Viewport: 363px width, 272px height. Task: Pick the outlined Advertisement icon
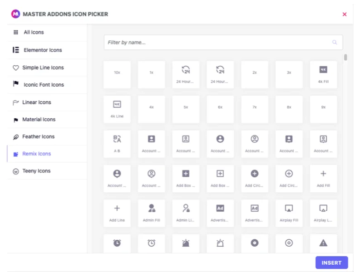(255, 213)
